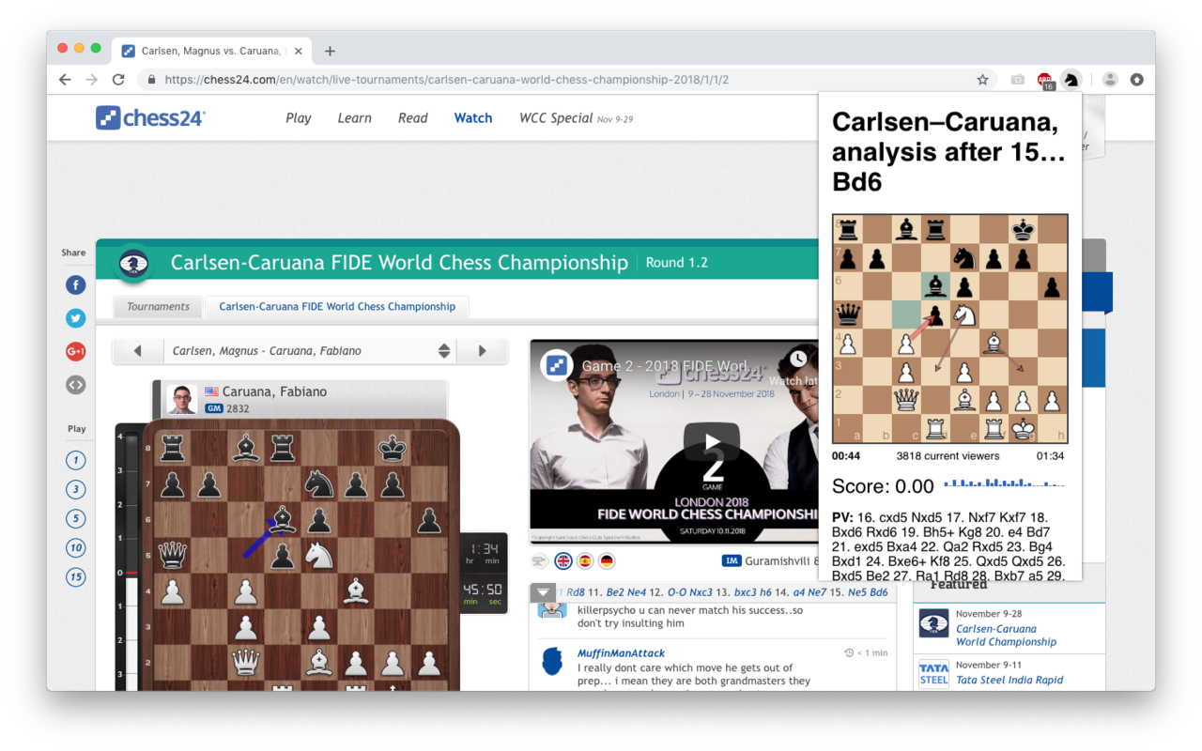Expand the move list with the down triangle
Viewport: 1202px width, 751px height.
[x=543, y=592]
